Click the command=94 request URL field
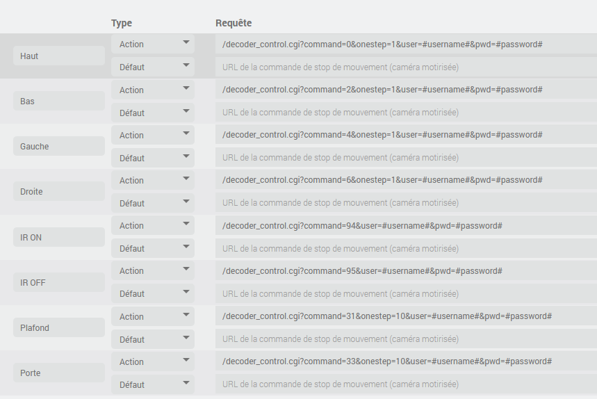This screenshot has height=399, width=597. (406, 225)
